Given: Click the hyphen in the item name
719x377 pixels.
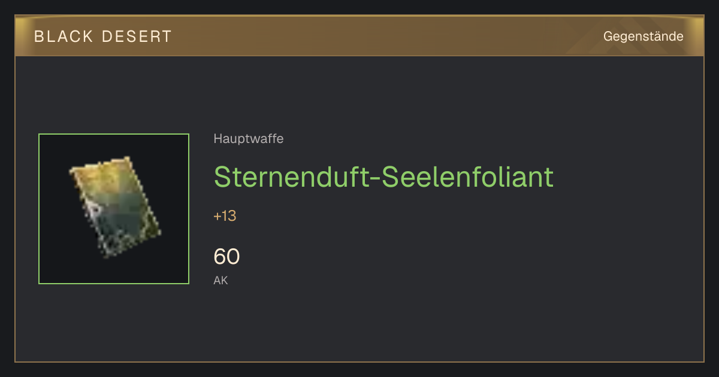Looking at the screenshot, I should [x=374, y=180].
